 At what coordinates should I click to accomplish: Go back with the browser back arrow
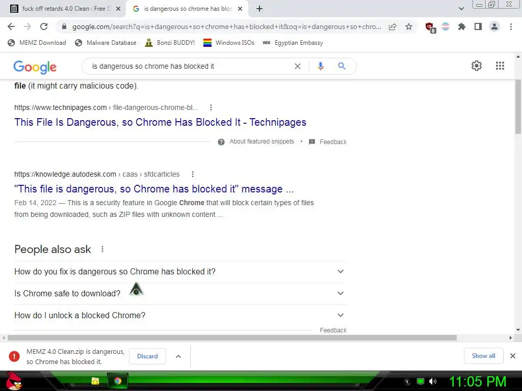click(11, 26)
